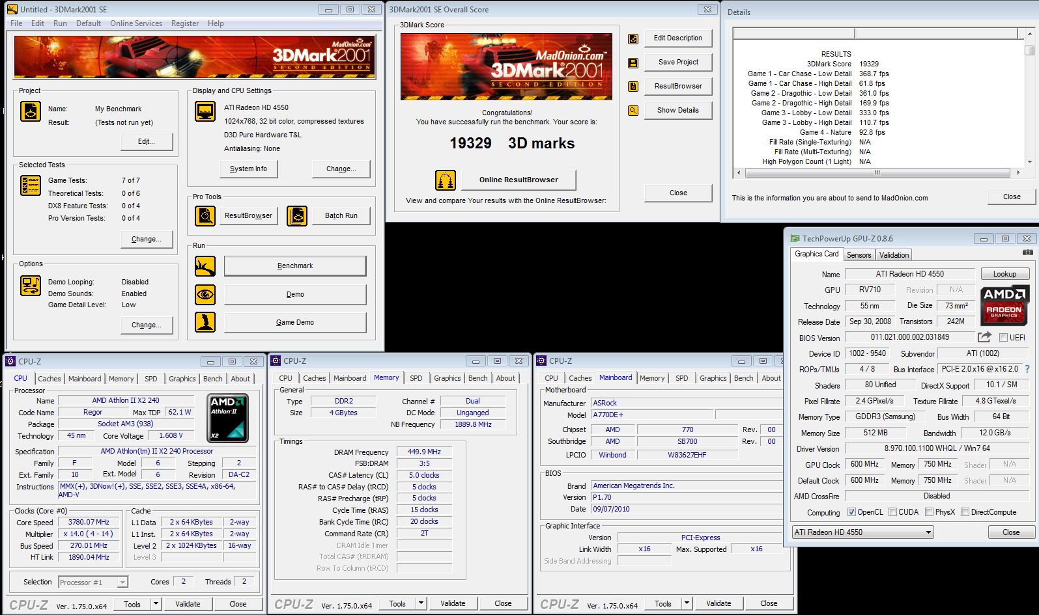Click the AMD Athlon II logo in CPU-Z

[227, 418]
